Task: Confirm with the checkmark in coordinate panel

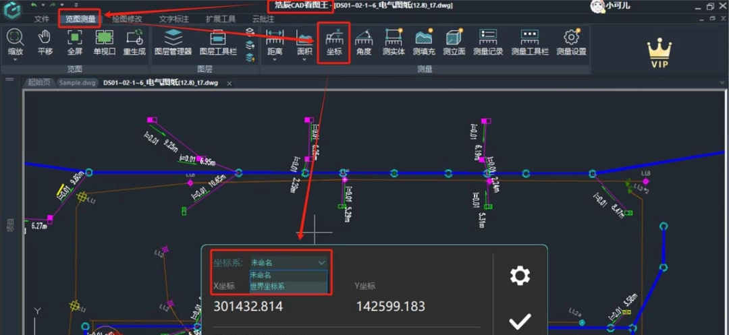Action: coord(520,321)
